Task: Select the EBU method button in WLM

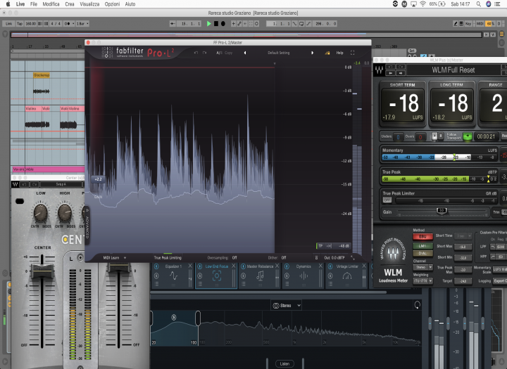Action: coord(423,237)
